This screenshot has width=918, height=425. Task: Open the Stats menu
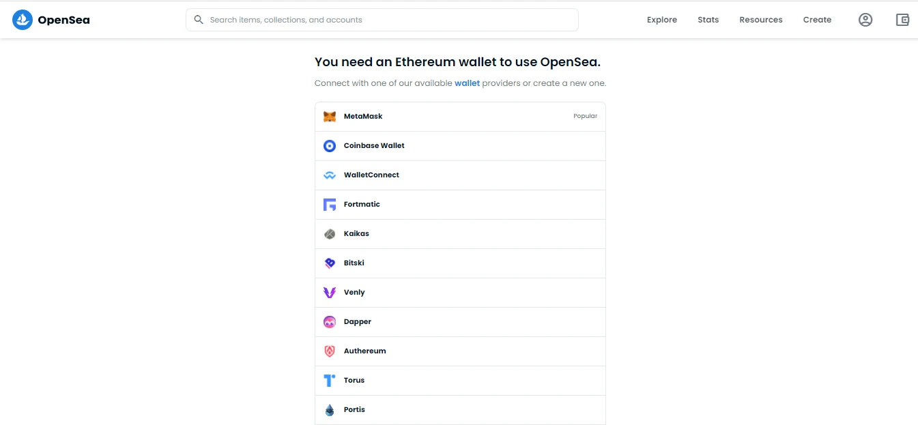(x=708, y=20)
